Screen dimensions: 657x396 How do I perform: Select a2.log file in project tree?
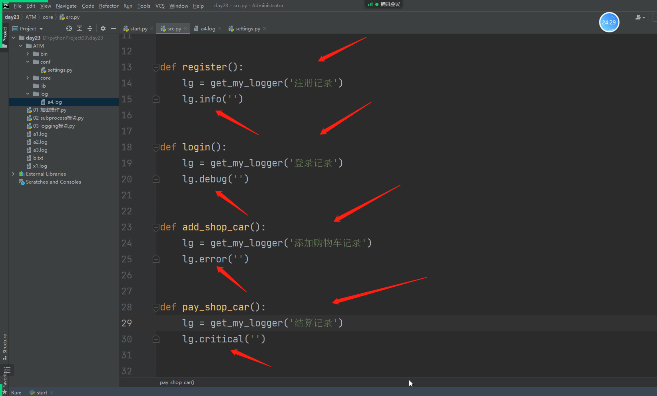[x=37, y=142]
